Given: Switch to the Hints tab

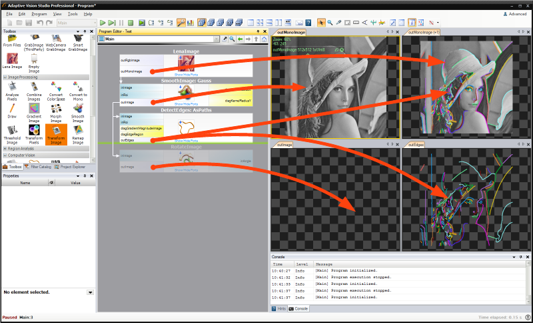Looking at the screenshot, I should pyautogui.click(x=280, y=308).
